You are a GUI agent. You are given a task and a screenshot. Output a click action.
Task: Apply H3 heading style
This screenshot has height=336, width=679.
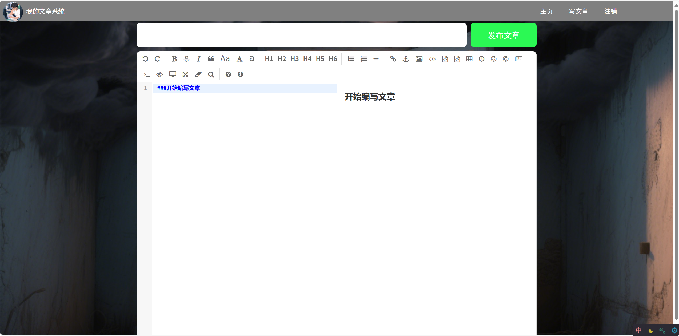tap(294, 59)
